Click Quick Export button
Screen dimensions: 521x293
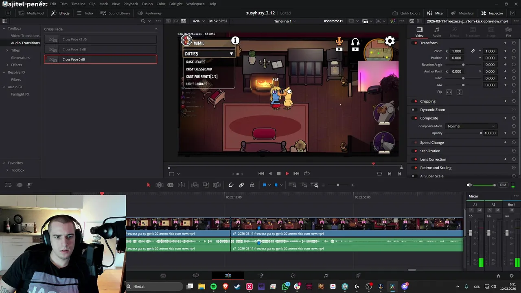point(406,13)
